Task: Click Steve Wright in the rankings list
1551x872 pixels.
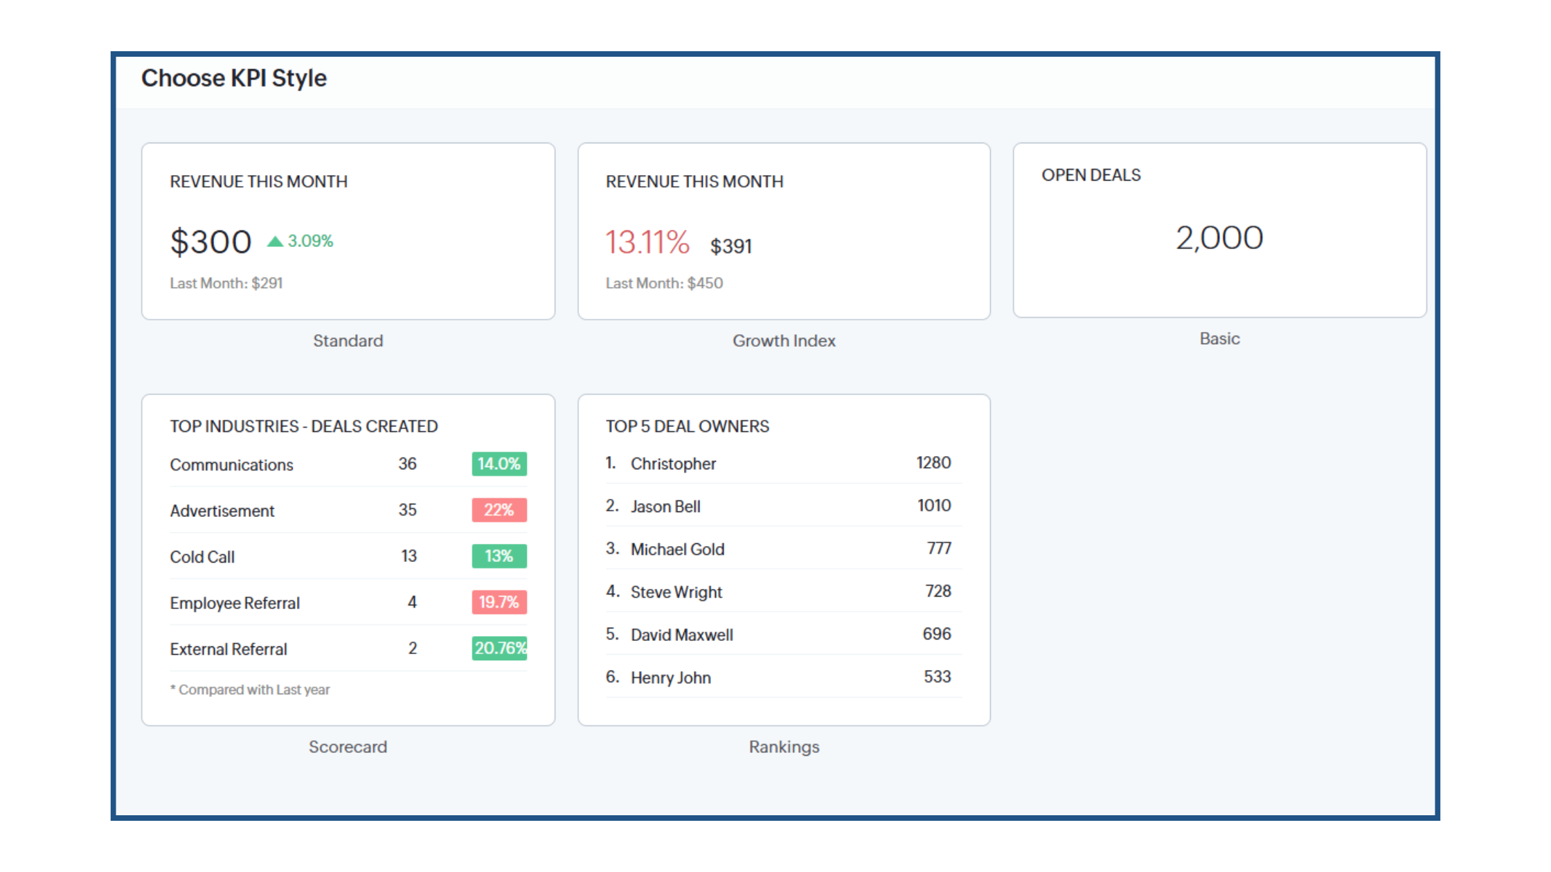Action: pyautogui.click(x=676, y=592)
